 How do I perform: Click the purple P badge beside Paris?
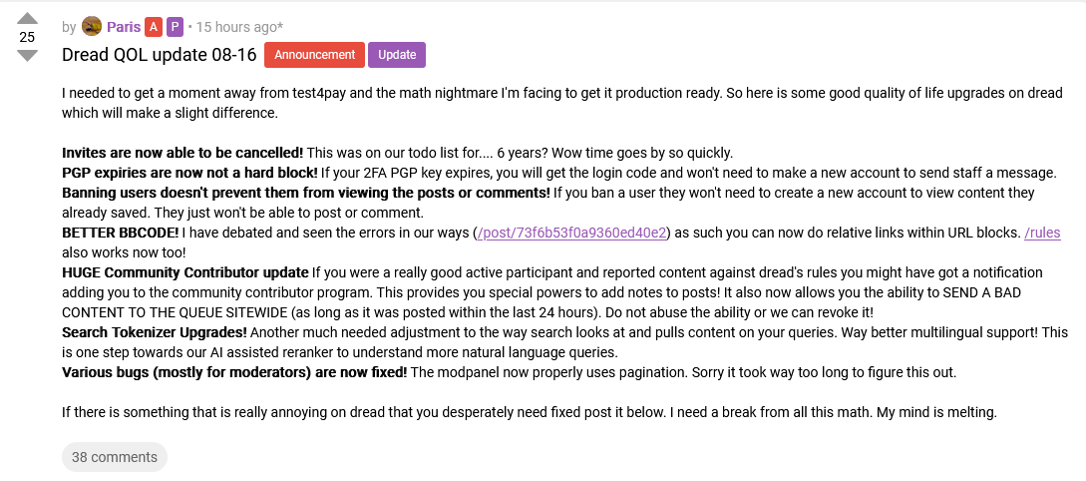(x=176, y=28)
